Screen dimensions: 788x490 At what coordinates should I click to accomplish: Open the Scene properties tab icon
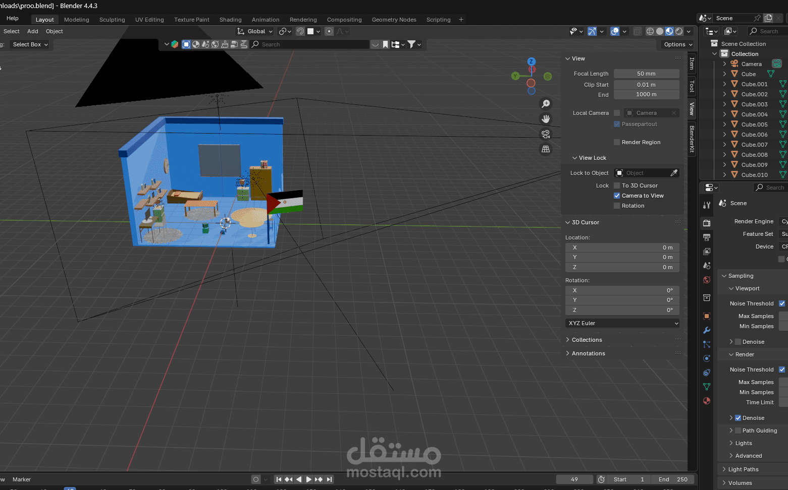[707, 265]
